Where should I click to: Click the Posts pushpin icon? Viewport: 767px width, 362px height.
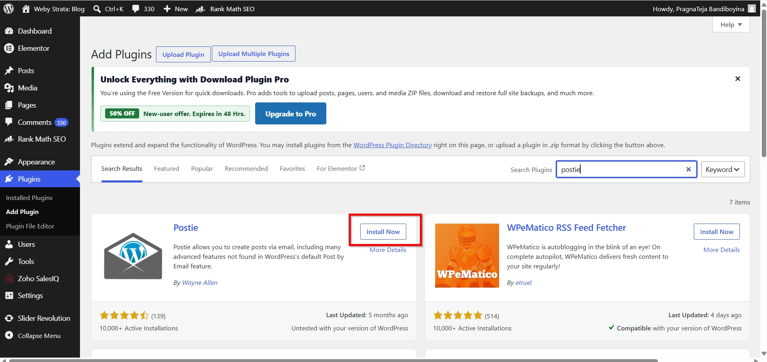(x=9, y=70)
